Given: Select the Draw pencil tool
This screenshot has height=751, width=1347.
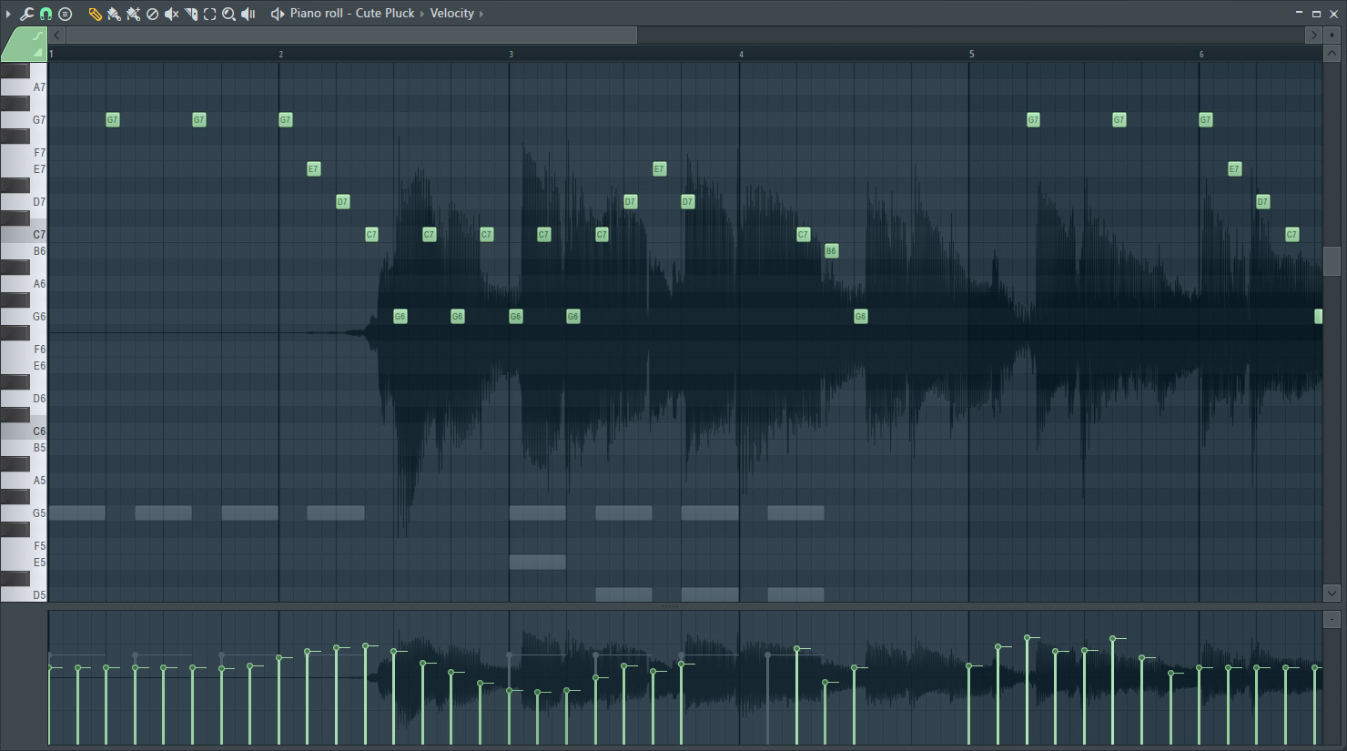Looking at the screenshot, I should [x=95, y=14].
